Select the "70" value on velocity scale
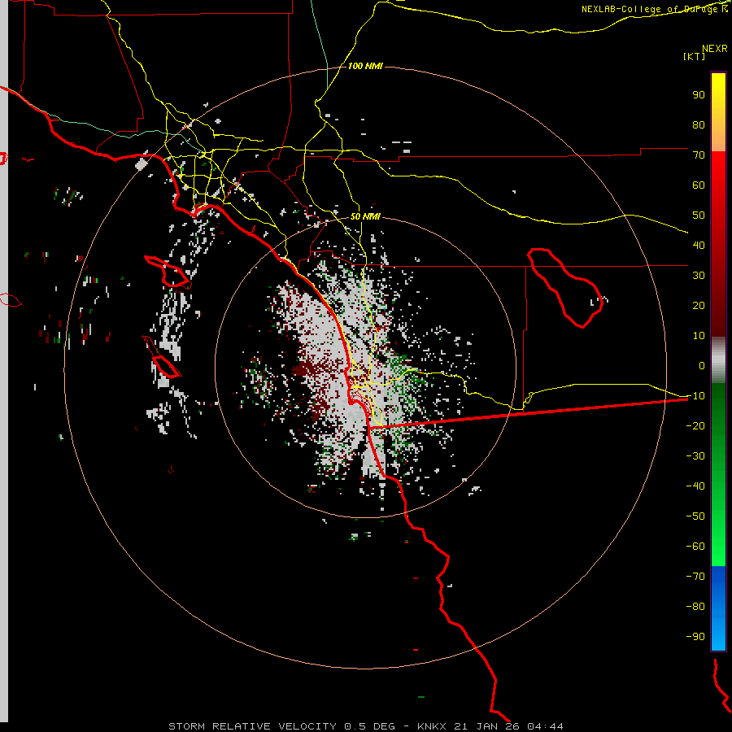The image size is (732, 732). coord(699,155)
